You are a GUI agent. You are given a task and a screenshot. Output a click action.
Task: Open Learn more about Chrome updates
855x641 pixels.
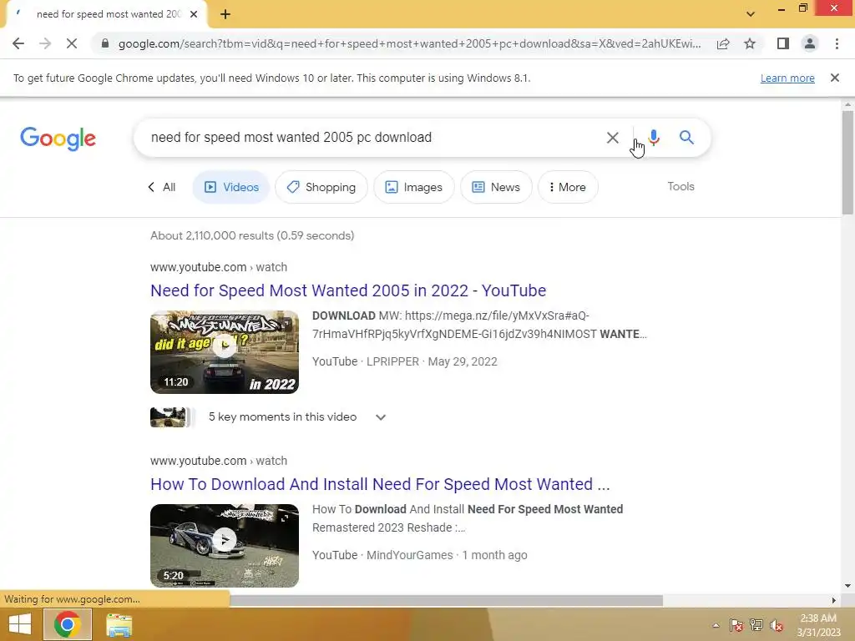787,78
